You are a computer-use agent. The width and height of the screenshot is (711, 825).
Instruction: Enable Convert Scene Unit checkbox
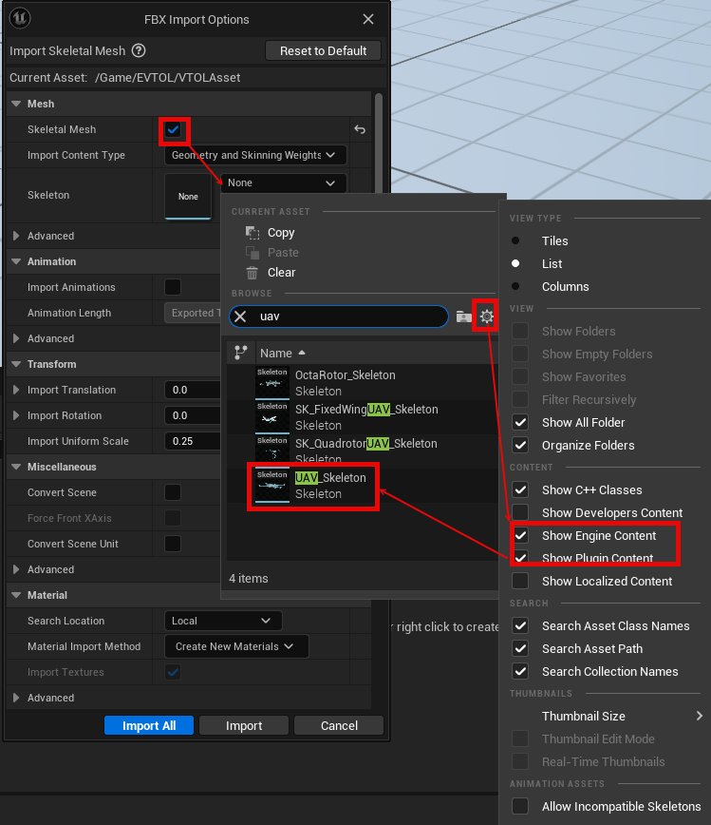173,544
